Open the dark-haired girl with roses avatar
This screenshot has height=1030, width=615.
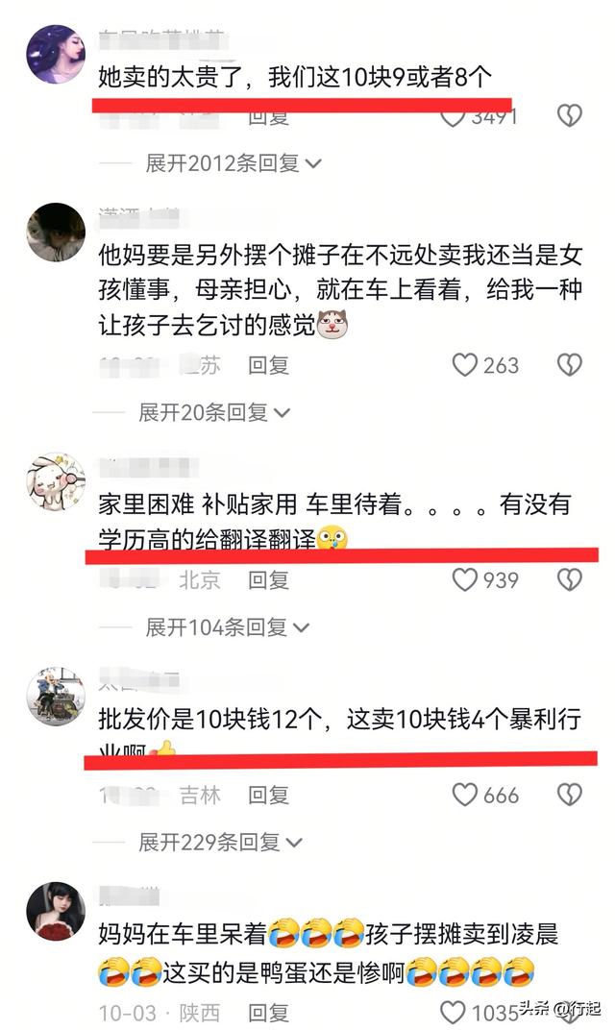[x=56, y=911]
